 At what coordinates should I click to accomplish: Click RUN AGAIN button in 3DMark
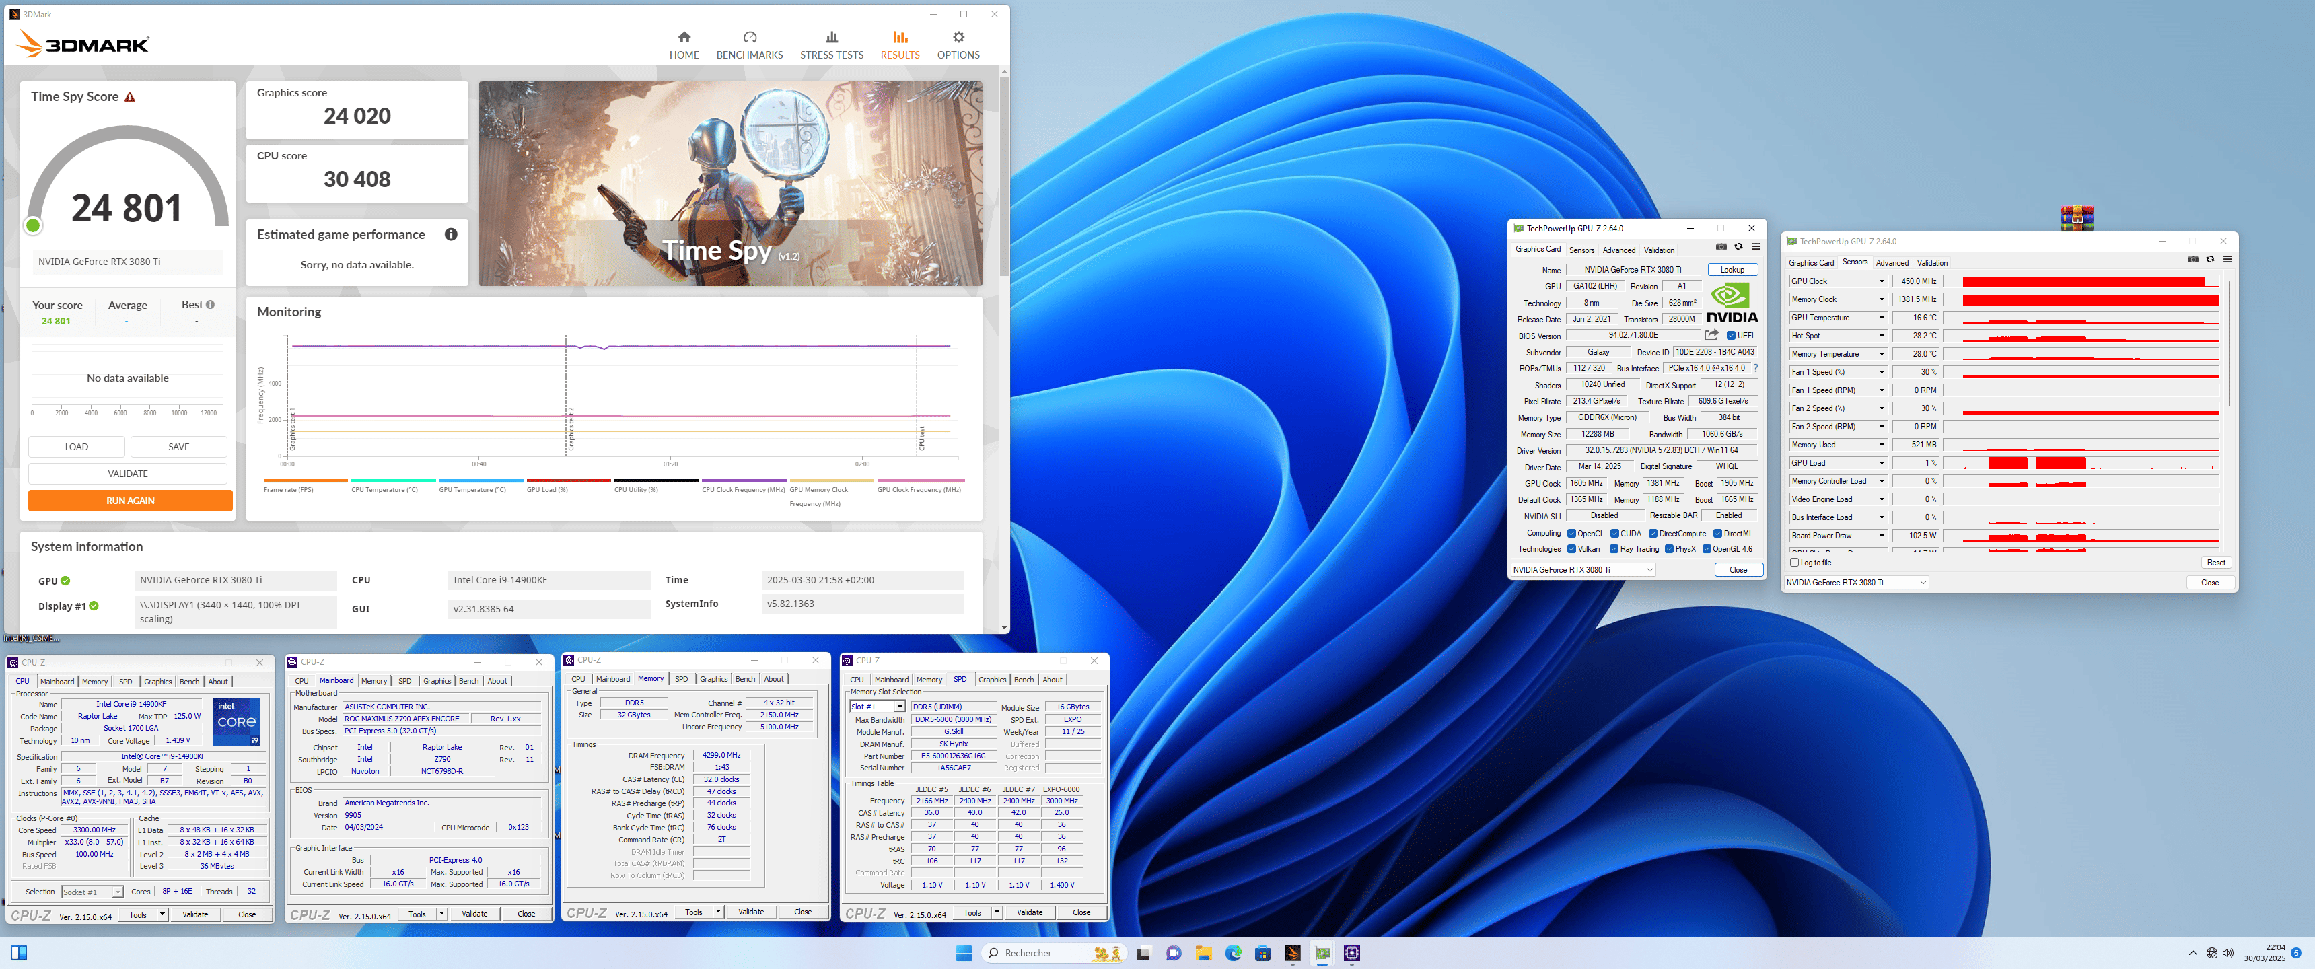click(131, 501)
